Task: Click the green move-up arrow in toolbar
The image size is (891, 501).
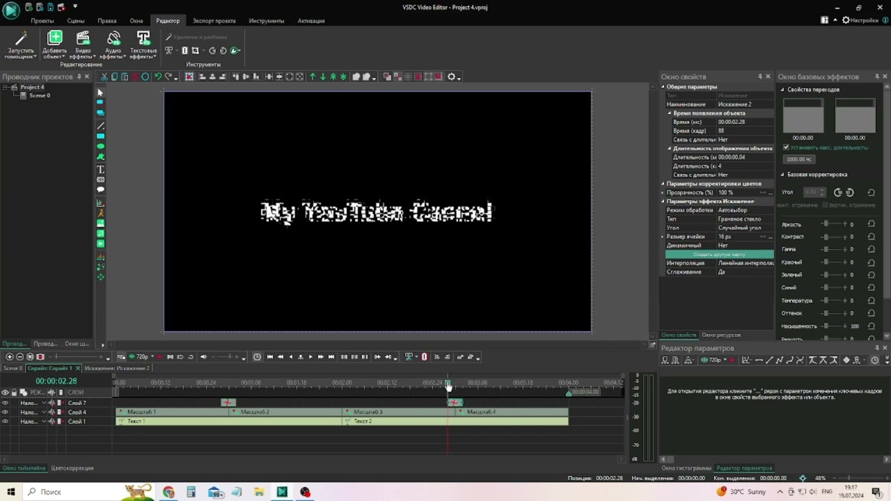Action: pyautogui.click(x=313, y=77)
